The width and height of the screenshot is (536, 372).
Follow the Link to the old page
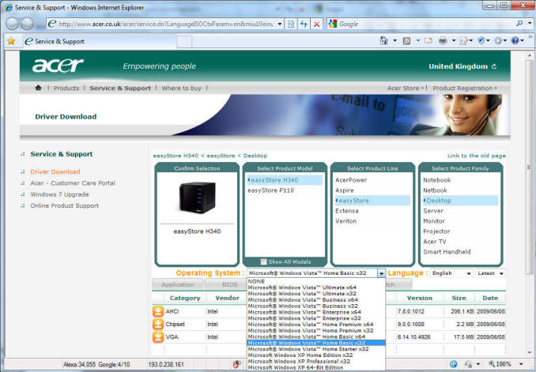(476, 156)
